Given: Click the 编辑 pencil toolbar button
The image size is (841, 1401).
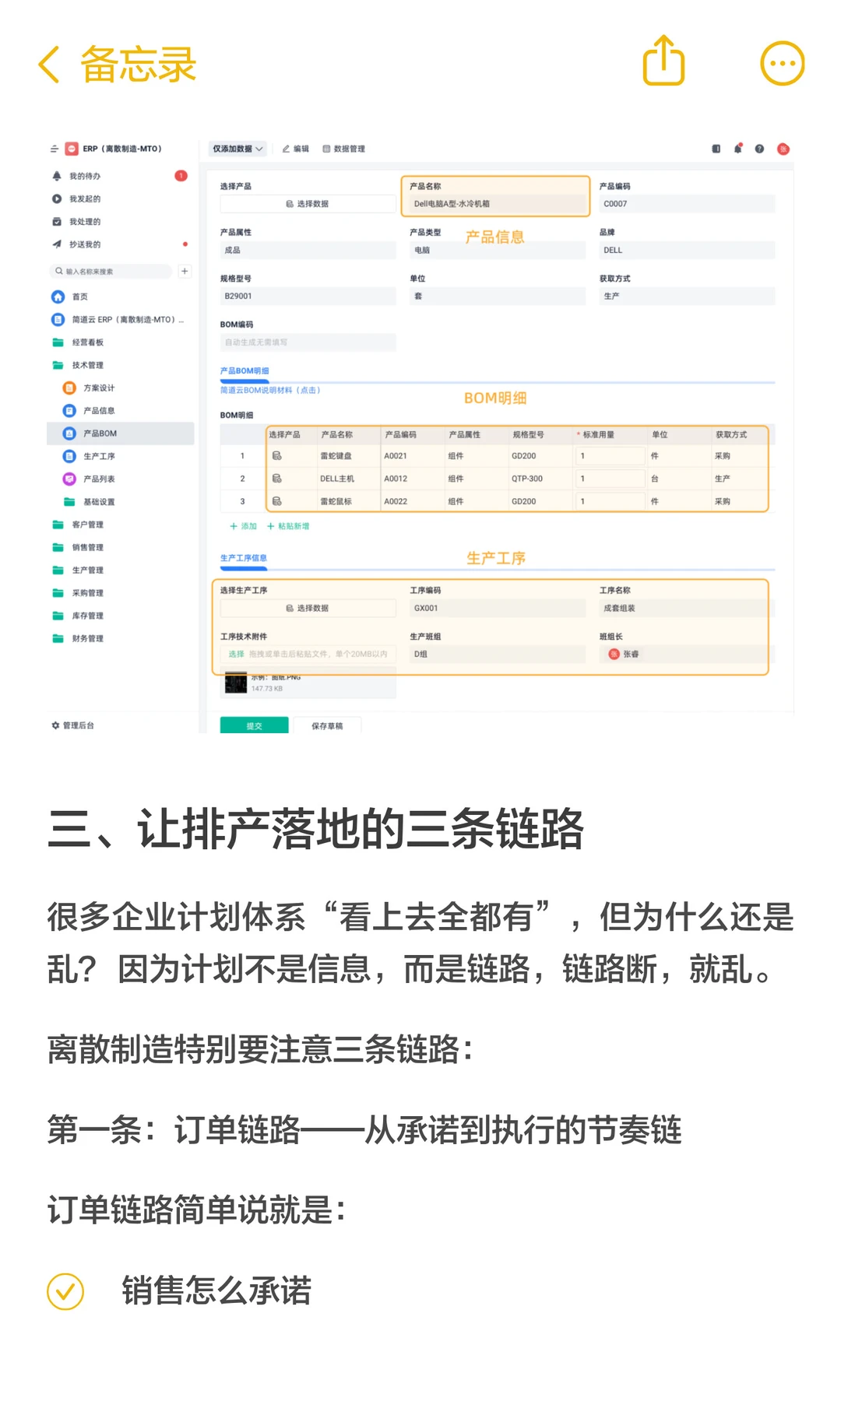Looking at the screenshot, I should 296,149.
